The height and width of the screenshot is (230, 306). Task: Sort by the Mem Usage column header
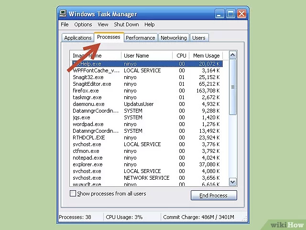coord(206,56)
